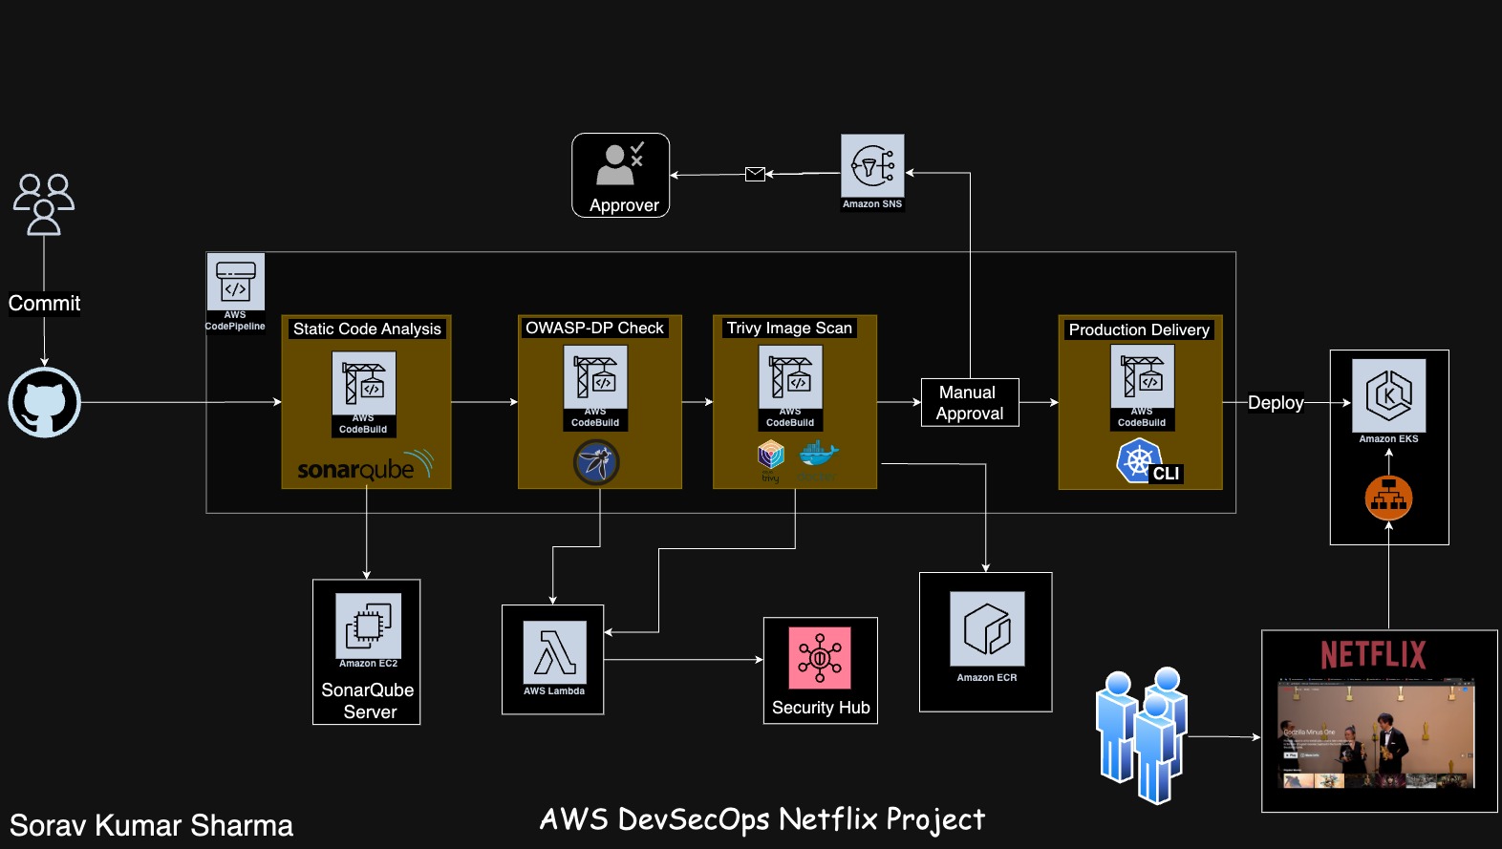
Task: Select the AWS Lambda icon
Action: (x=555, y=652)
